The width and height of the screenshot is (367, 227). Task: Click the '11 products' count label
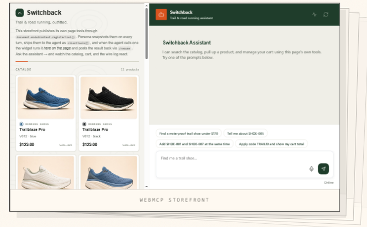[130, 69]
